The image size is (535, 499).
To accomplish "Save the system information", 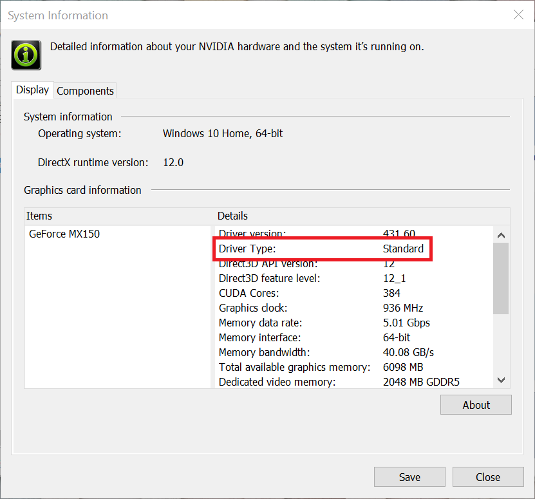I will click(409, 477).
